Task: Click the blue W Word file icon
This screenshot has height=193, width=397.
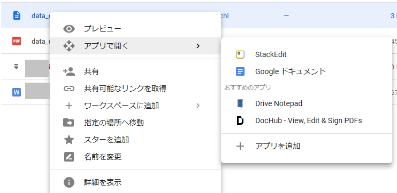Action: pyautogui.click(x=17, y=92)
